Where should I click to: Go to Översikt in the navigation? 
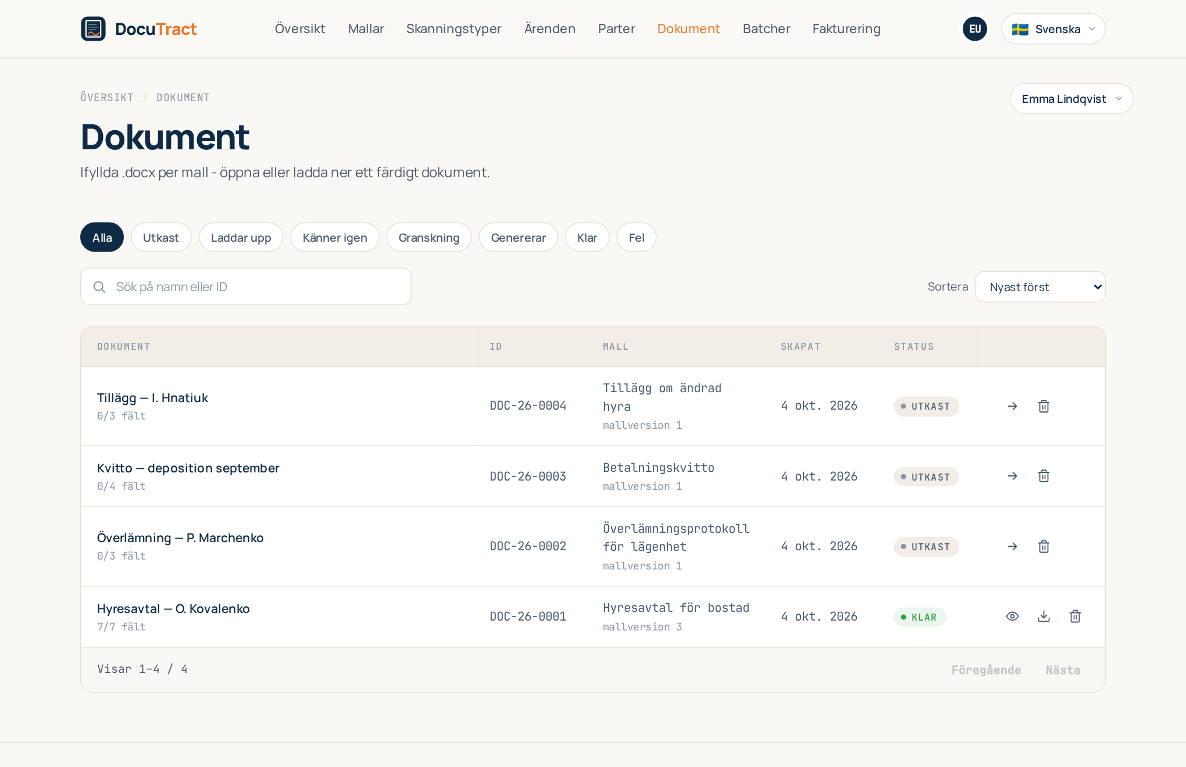click(300, 29)
